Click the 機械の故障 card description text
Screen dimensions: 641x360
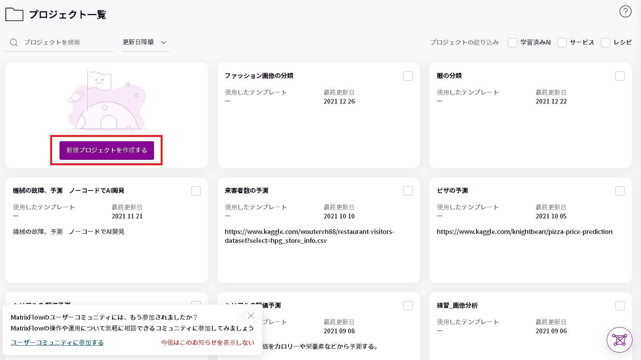click(x=68, y=232)
